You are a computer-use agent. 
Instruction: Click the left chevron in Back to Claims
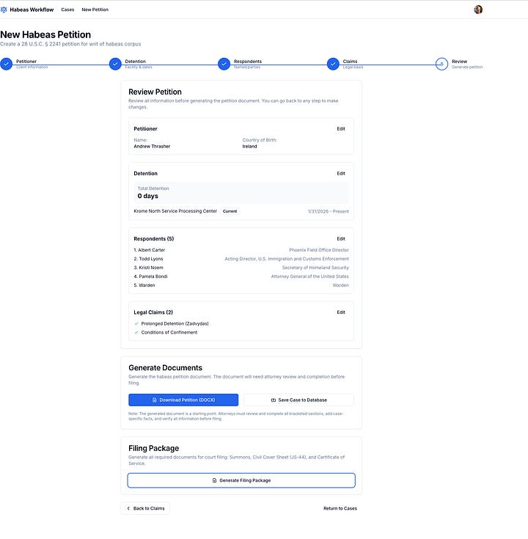tap(128, 508)
